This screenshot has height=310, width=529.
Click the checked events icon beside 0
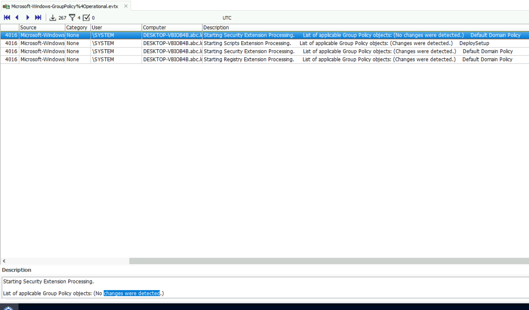point(86,17)
